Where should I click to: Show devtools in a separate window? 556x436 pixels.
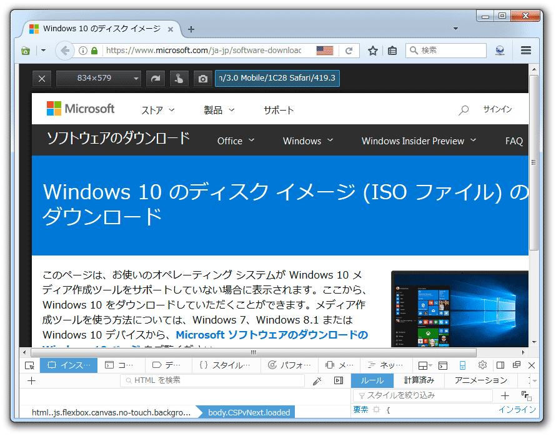(x=517, y=365)
